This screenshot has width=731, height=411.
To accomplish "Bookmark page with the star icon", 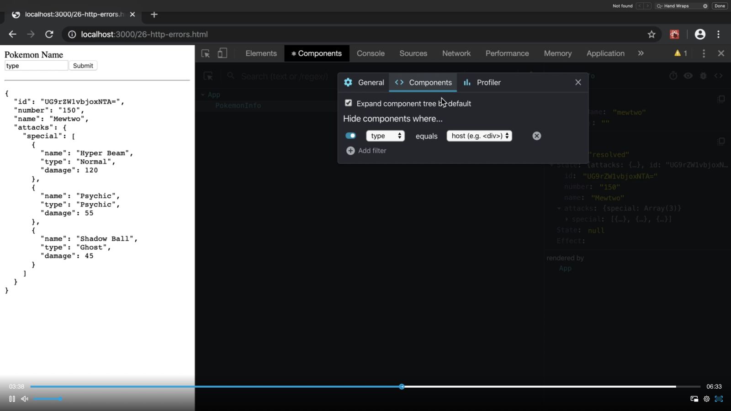I will click(x=652, y=34).
